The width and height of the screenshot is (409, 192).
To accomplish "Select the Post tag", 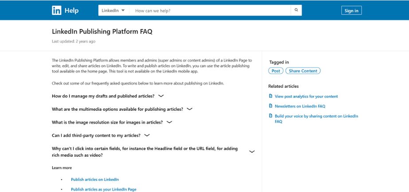I will coord(276,71).
